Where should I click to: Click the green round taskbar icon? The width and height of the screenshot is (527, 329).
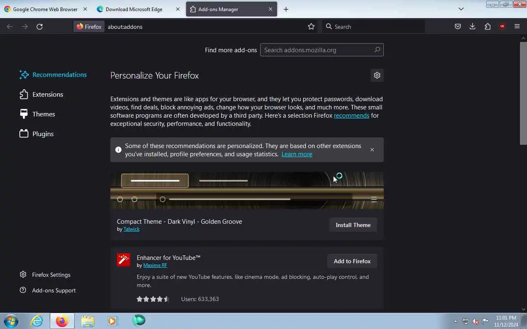click(139, 320)
